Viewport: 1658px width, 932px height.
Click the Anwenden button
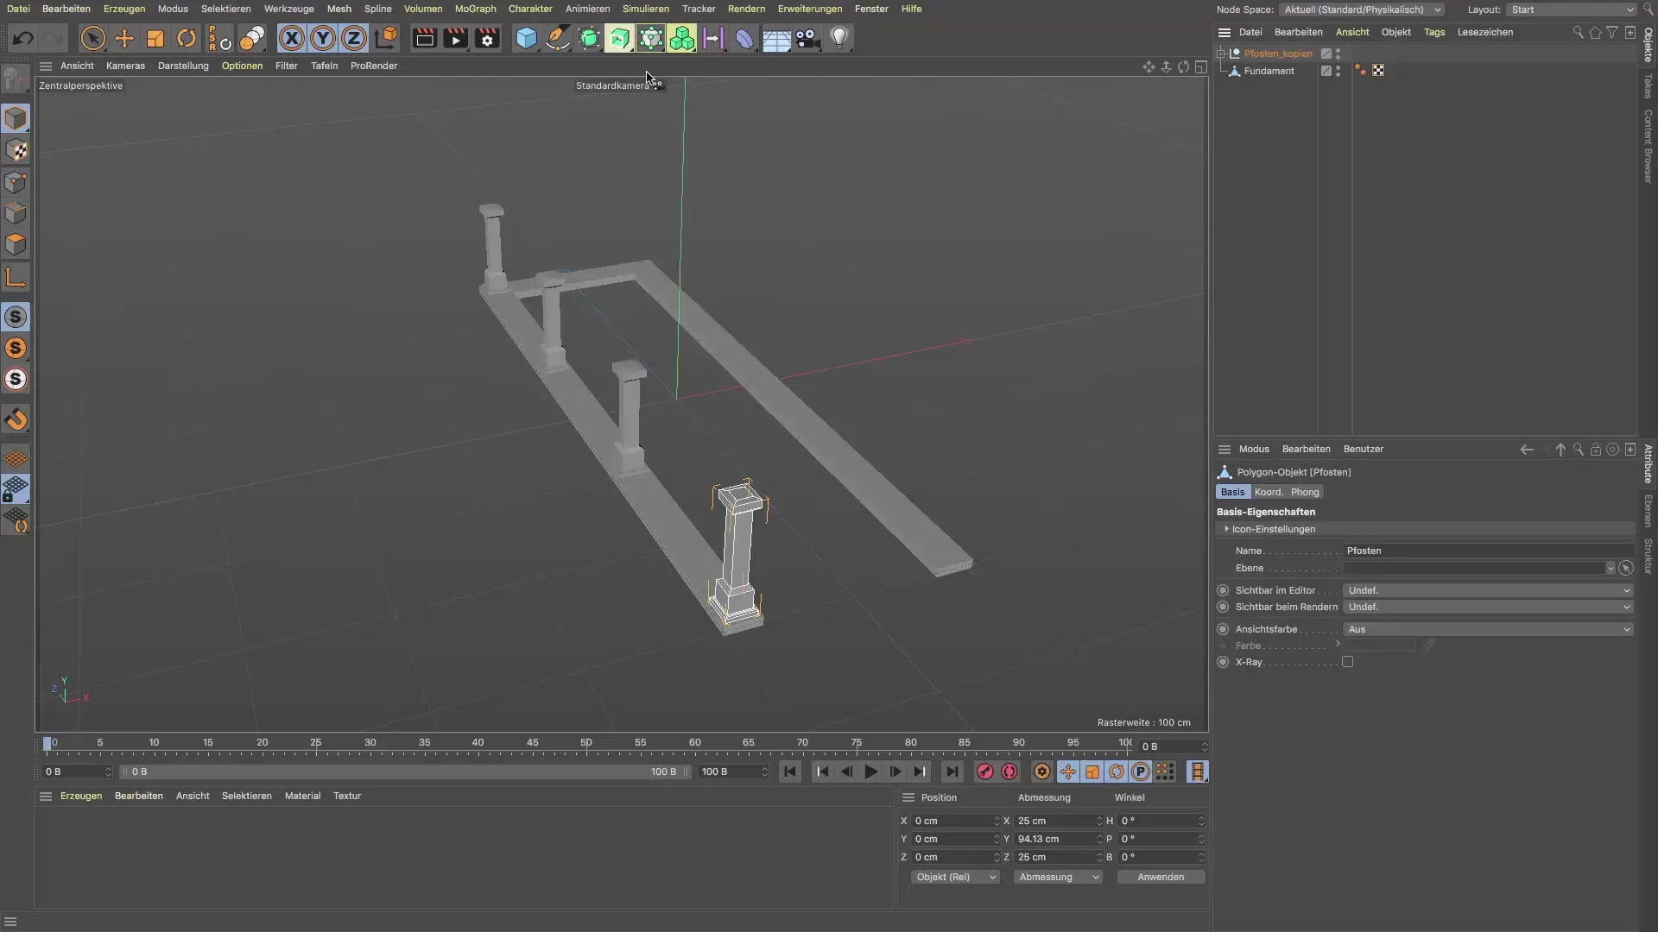click(x=1161, y=877)
